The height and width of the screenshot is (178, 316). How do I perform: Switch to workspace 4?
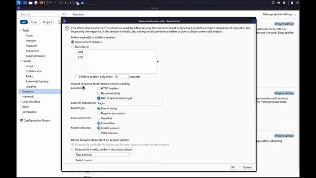pyautogui.click(x=70, y=3)
